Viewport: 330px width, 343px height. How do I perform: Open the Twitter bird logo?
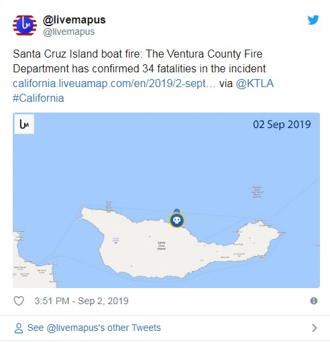coord(313,20)
